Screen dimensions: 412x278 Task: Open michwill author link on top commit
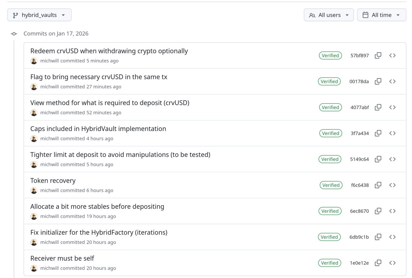(x=50, y=61)
